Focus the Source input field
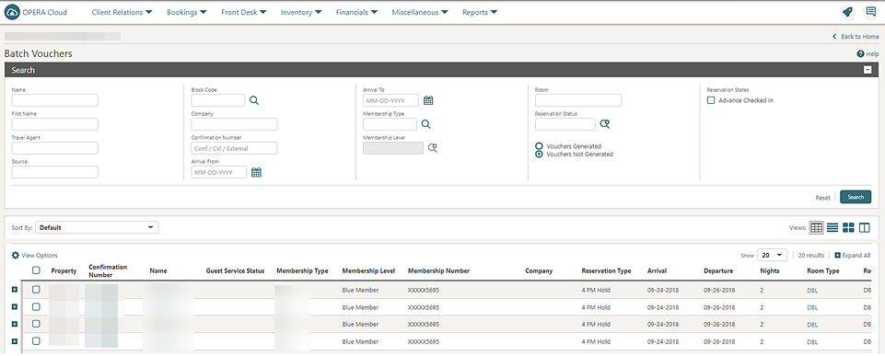 54,172
